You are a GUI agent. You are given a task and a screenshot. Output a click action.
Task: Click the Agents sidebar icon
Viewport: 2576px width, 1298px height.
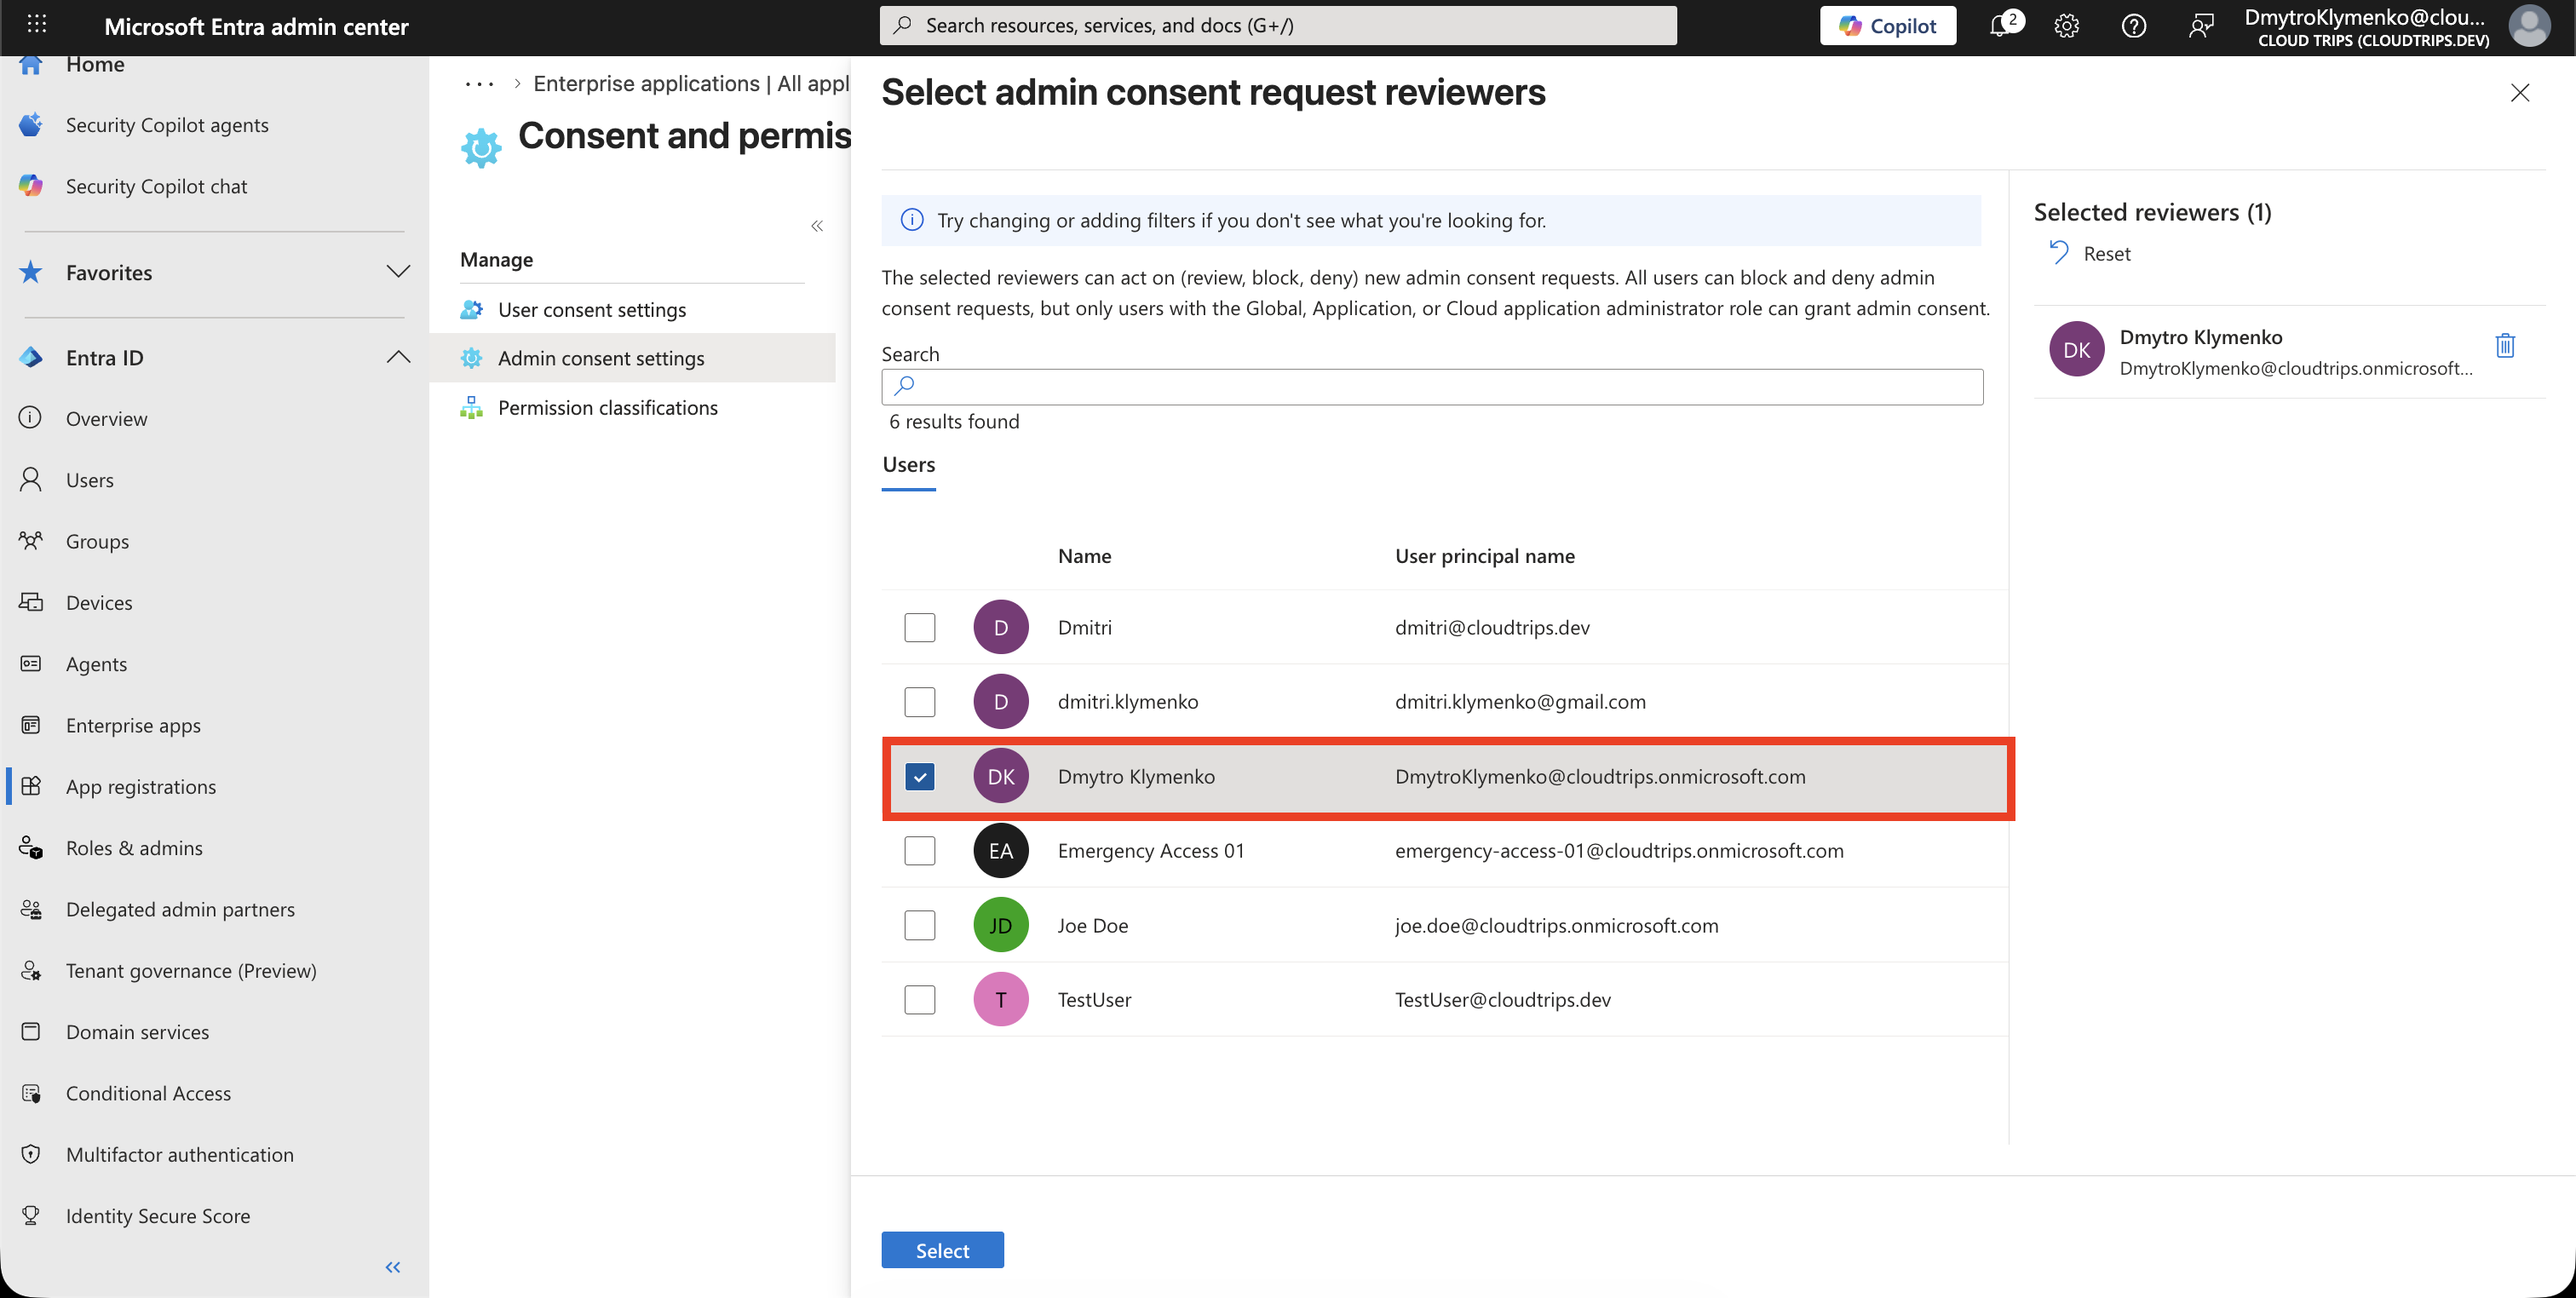click(x=31, y=663)
